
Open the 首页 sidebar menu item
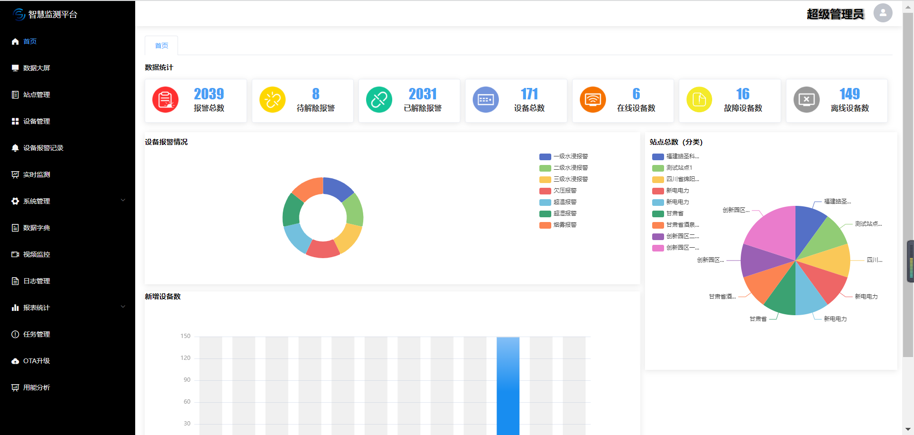point(68,41)
